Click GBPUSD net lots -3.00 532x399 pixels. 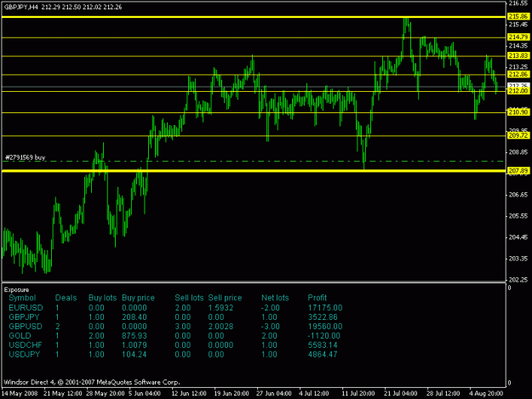271,327
